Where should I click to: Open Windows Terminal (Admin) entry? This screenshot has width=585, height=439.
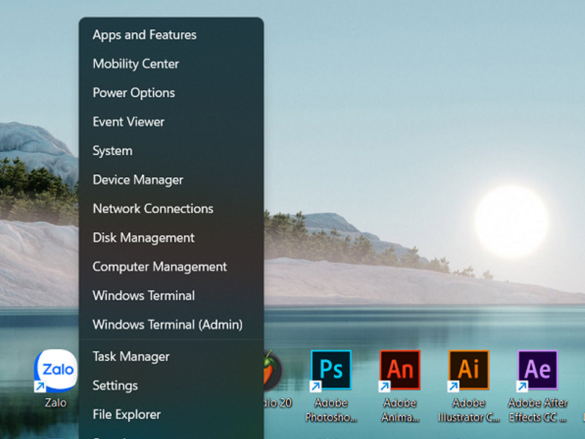tap(167, 325)
